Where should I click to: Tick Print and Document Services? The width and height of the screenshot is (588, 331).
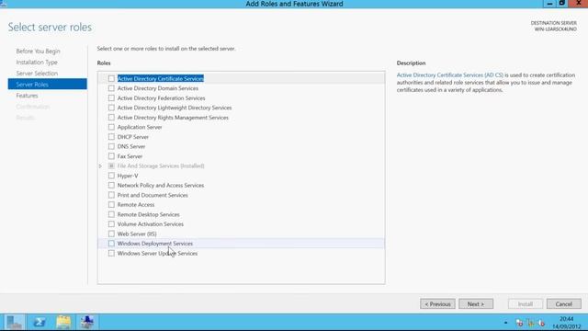(111, 195)
